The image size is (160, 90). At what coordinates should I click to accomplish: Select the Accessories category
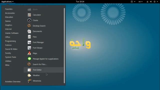(10, 13)
